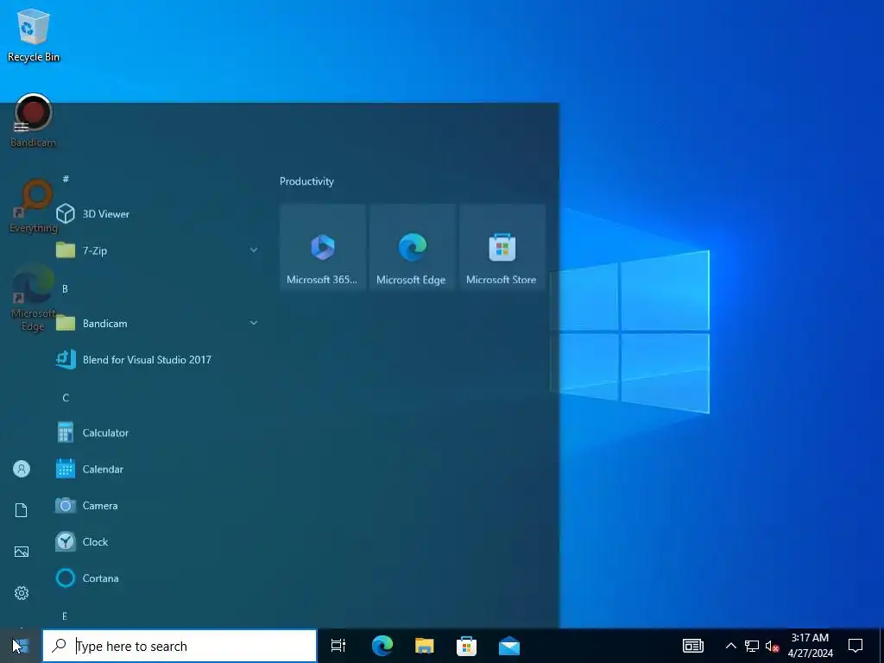Click the taskbar search box
This screenshot has height=663, width=884.
point(180,646)
